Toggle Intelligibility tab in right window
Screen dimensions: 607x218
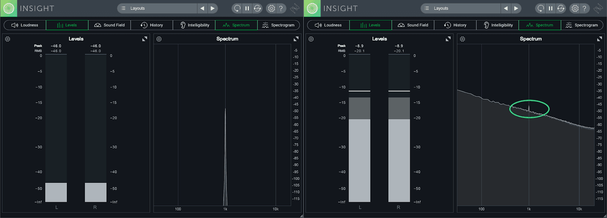click(497, 25)
